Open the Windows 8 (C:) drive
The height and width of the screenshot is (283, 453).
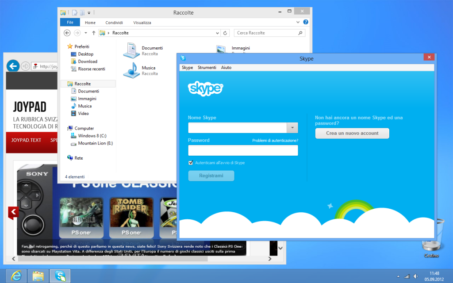tap(88, 136)
